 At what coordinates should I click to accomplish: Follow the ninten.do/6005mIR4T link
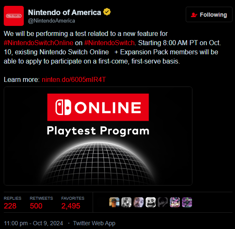click(74, 79)
